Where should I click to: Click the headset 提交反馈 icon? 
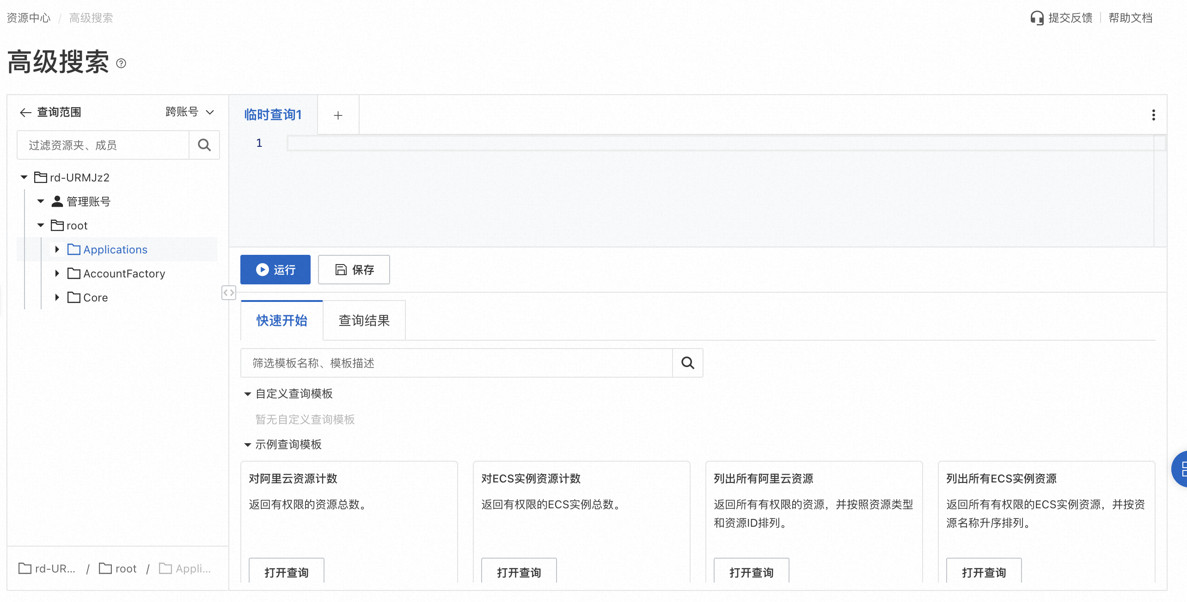tap(1037, 18)
